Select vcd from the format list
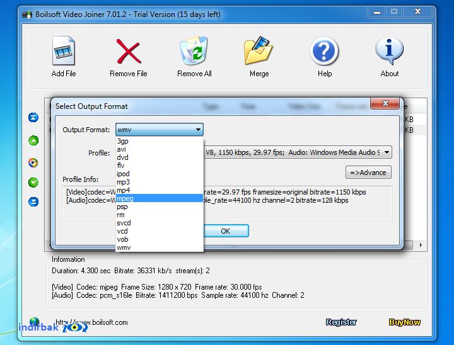Image resolution: width=454 pixels, height=345 pixels. click(160, 231)
